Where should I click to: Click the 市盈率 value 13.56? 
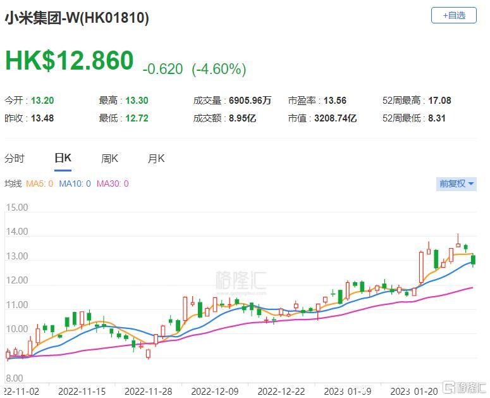click(x=335, y=101)
